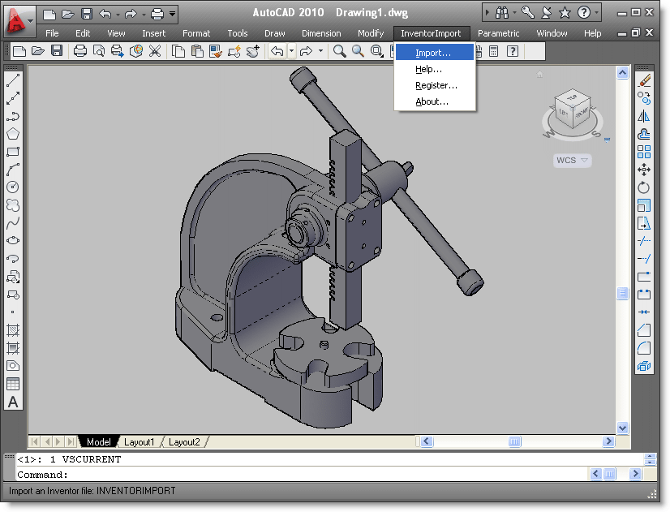Image resolution: width=670 pixels, height=512 pixels.
Task: Click the Communication Center satellite icon
Action: tap(546, 13)
